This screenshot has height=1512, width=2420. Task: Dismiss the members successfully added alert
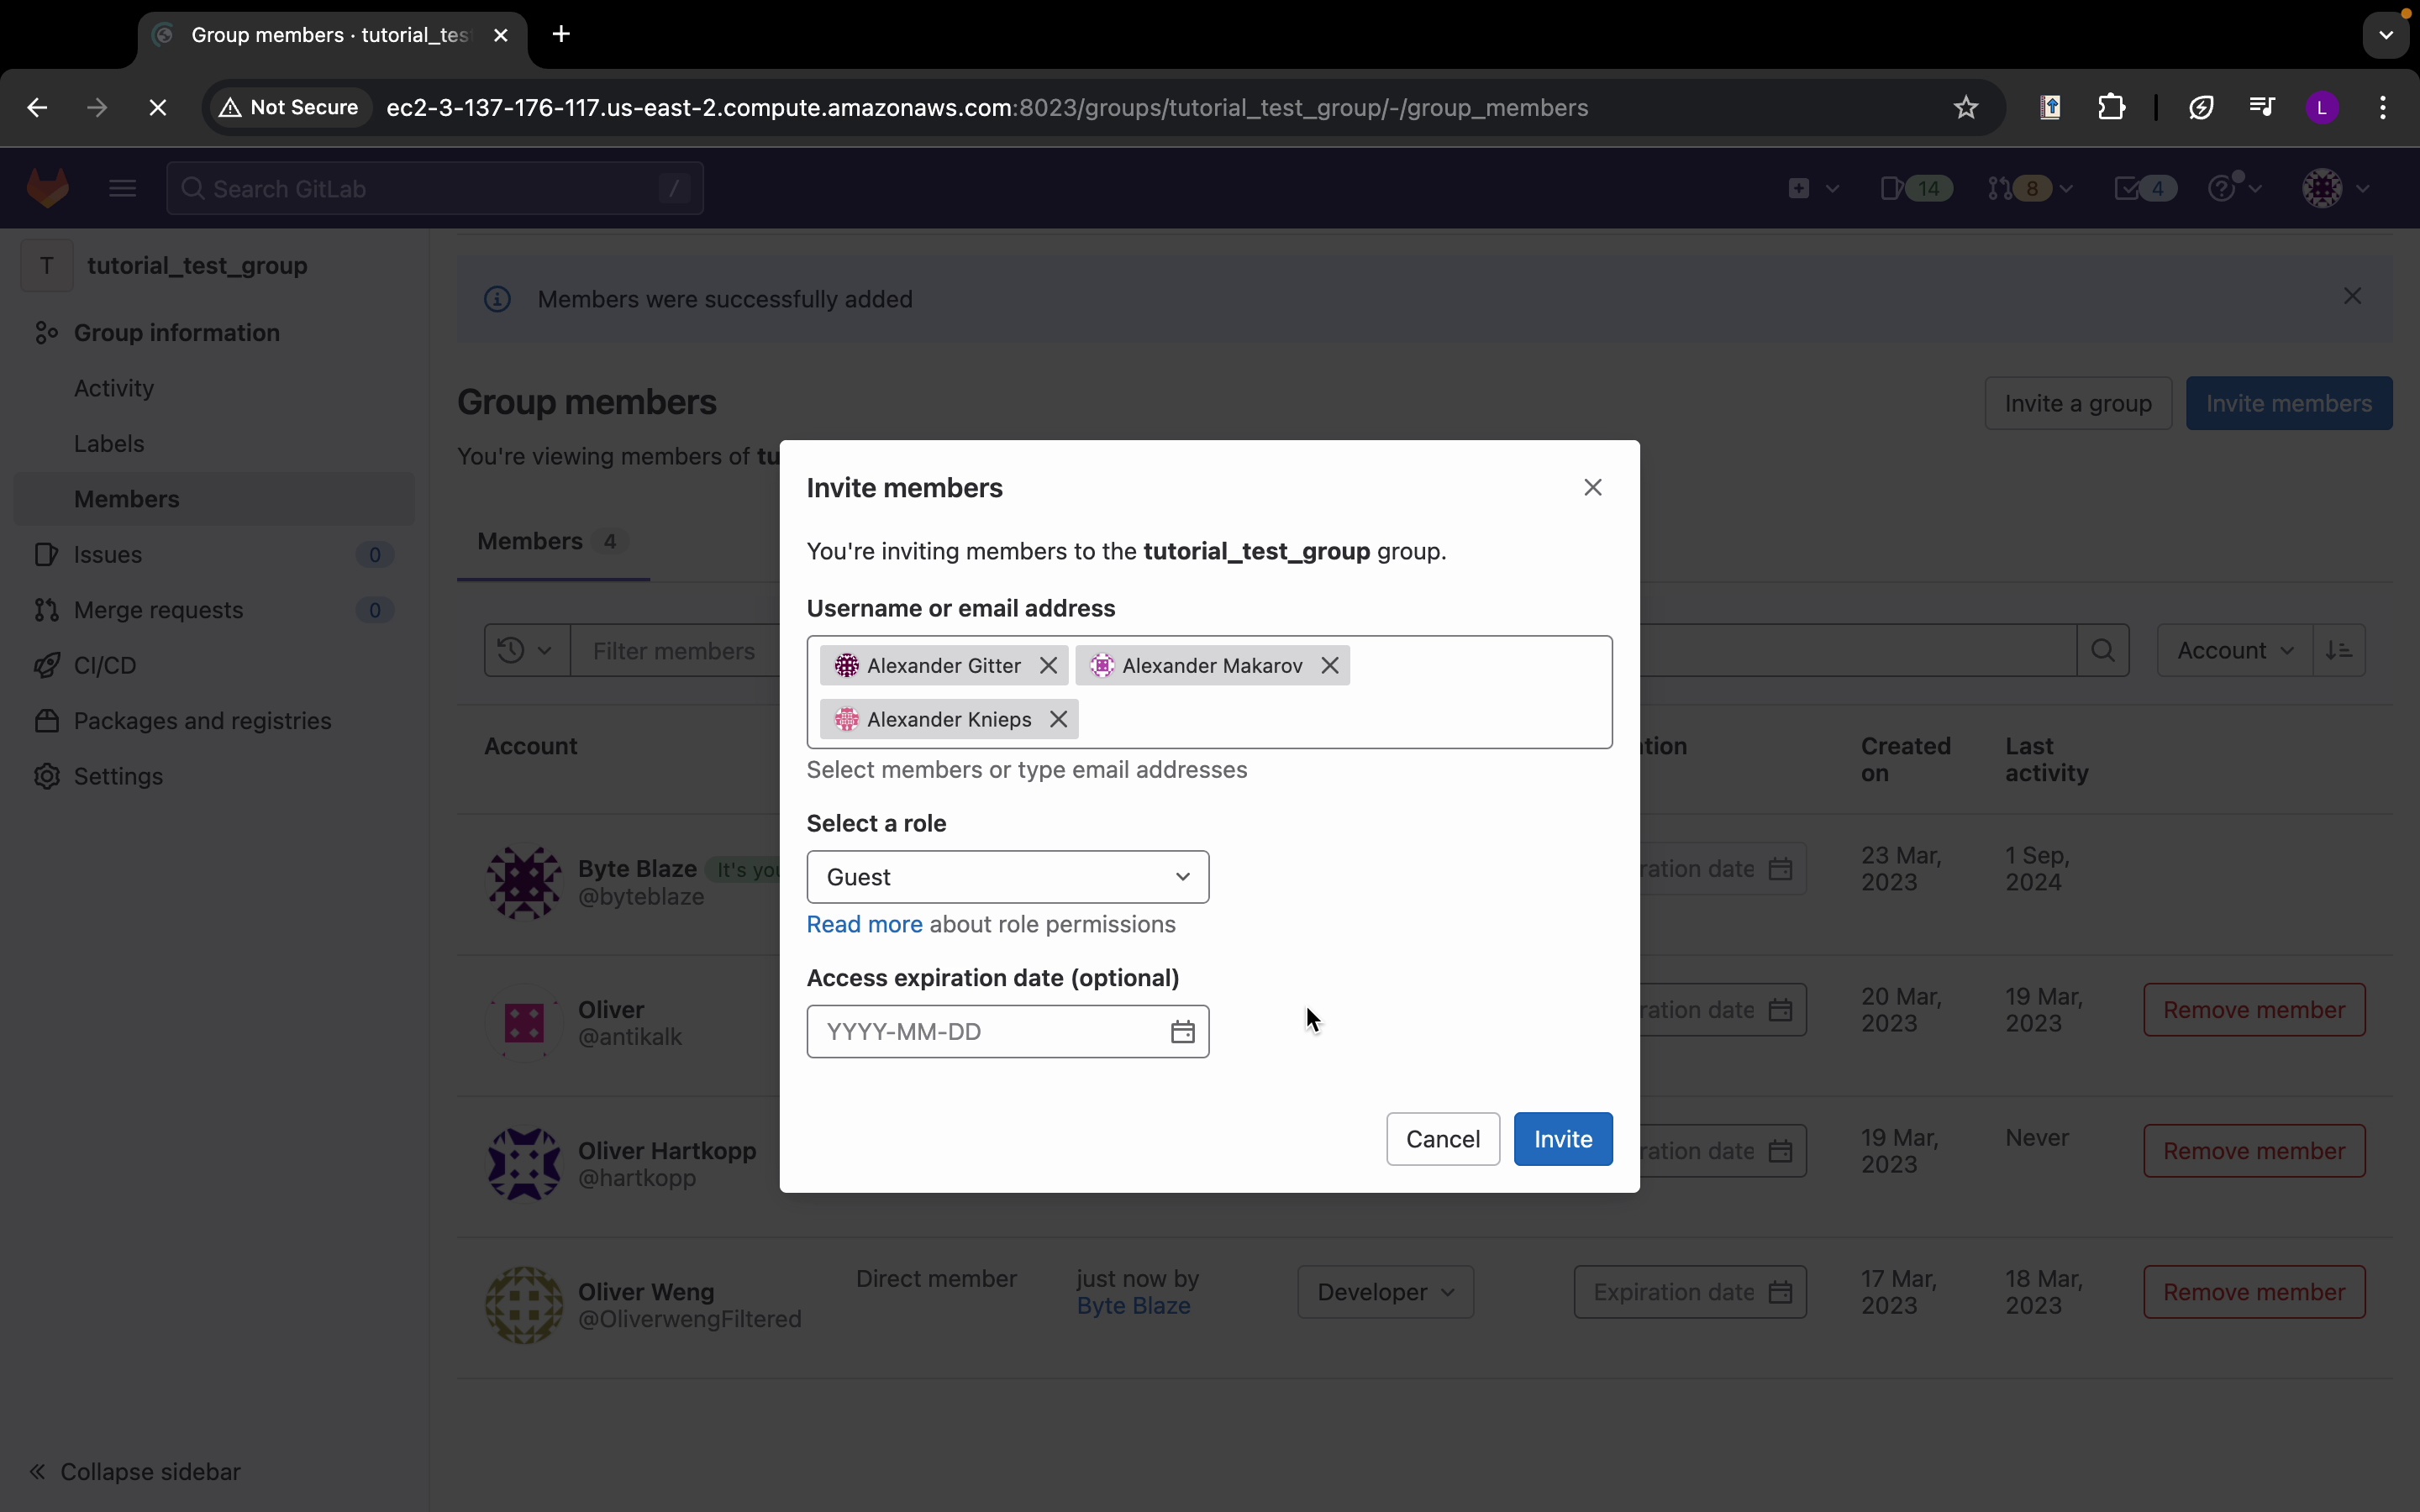pyautogui.click(x=2352, y=297)
